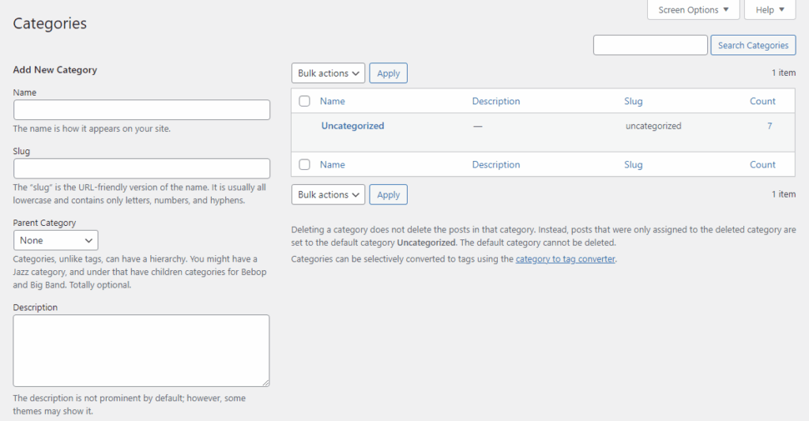Viewport: 809px width, 421px height.
Task: Open the top Bulk actions dropdown
Action: click(328, 73)
